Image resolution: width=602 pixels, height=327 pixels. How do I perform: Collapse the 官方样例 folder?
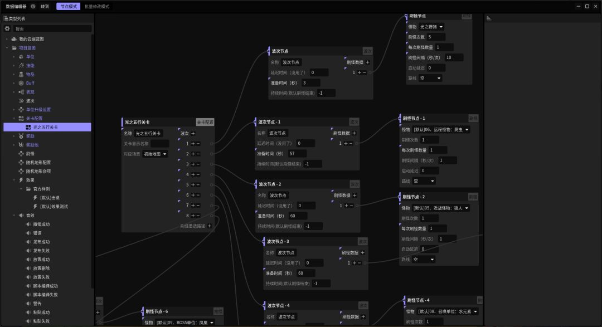point(21,189)
